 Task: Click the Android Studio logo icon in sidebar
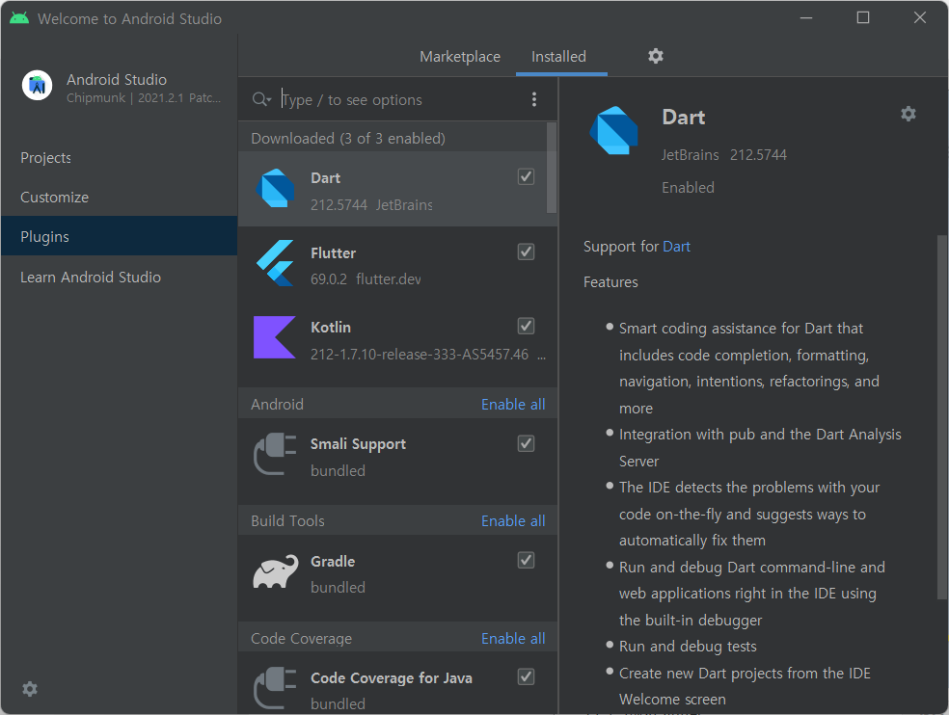37,86
